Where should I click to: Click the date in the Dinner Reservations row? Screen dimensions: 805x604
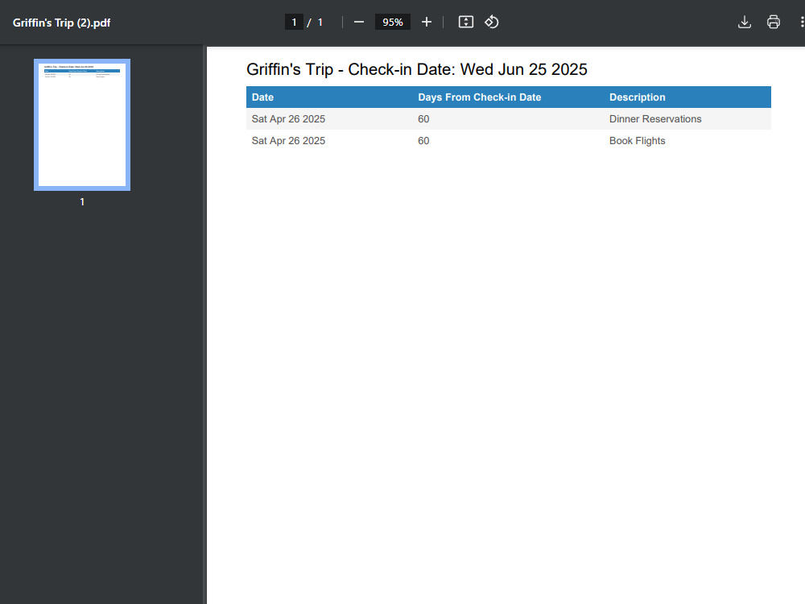(288, 118)
